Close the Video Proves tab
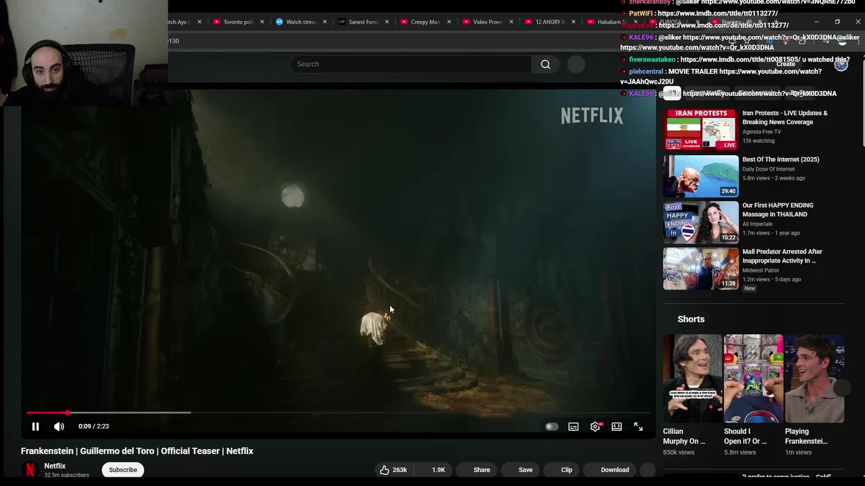This screenshot has height=486, width=865. pos(511,22)
